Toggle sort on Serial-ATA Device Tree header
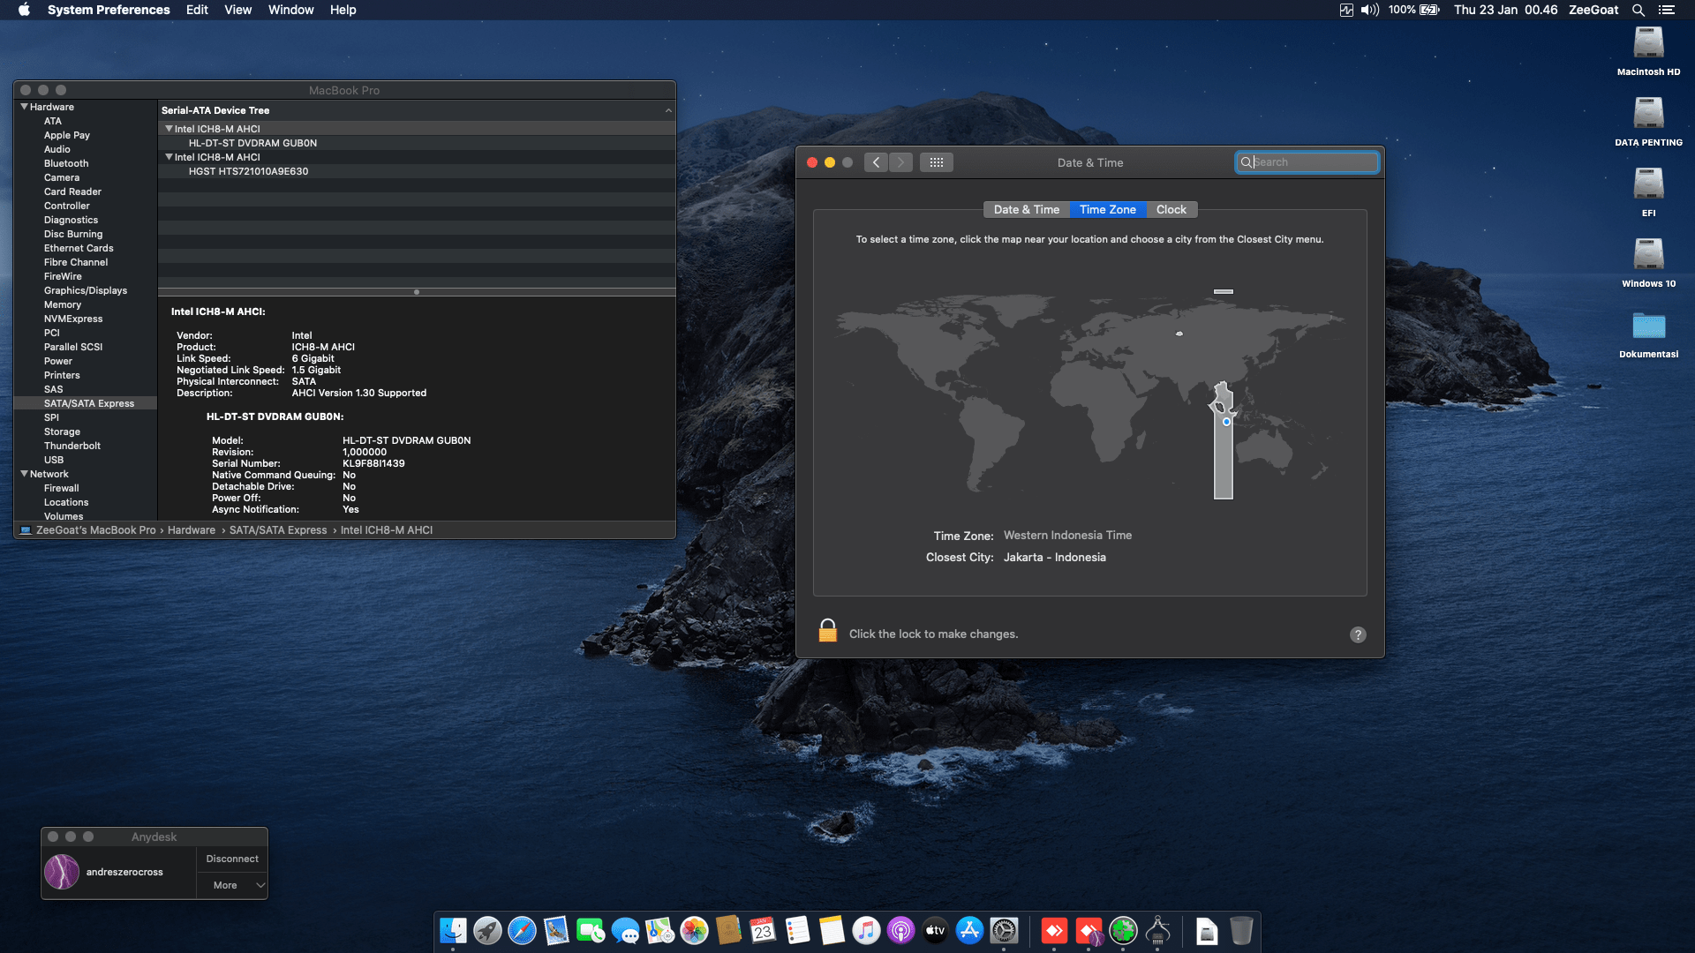Image resolution: width=1695 pixels, height=953 pixels. tap(417, 110)
